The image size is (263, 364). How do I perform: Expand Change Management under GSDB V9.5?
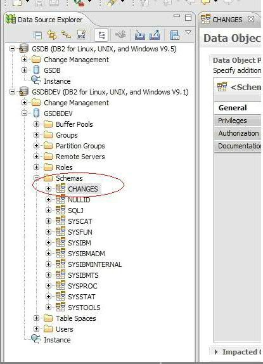click(24, 60)
